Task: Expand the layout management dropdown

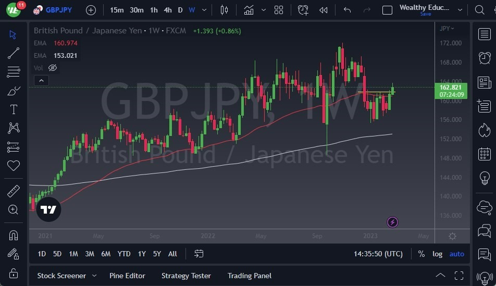Action: (x=460, y=10)
